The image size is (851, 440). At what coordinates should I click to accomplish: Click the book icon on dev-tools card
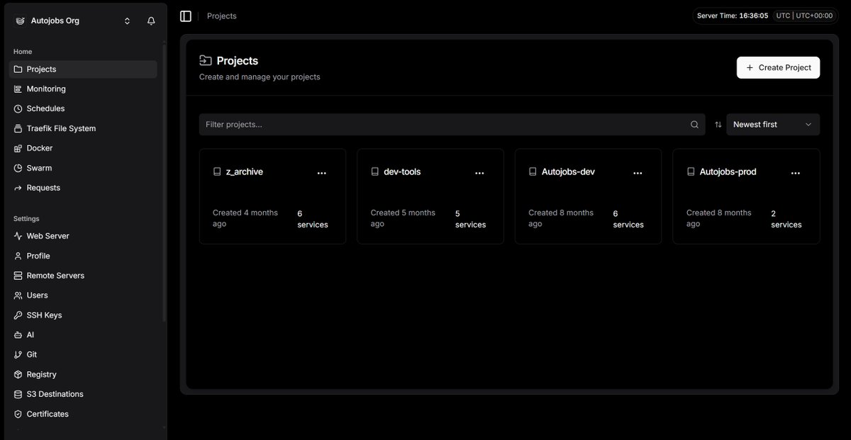coord(375,171)
